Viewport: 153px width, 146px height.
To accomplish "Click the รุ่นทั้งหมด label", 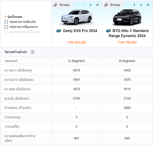I will (15, 17).
